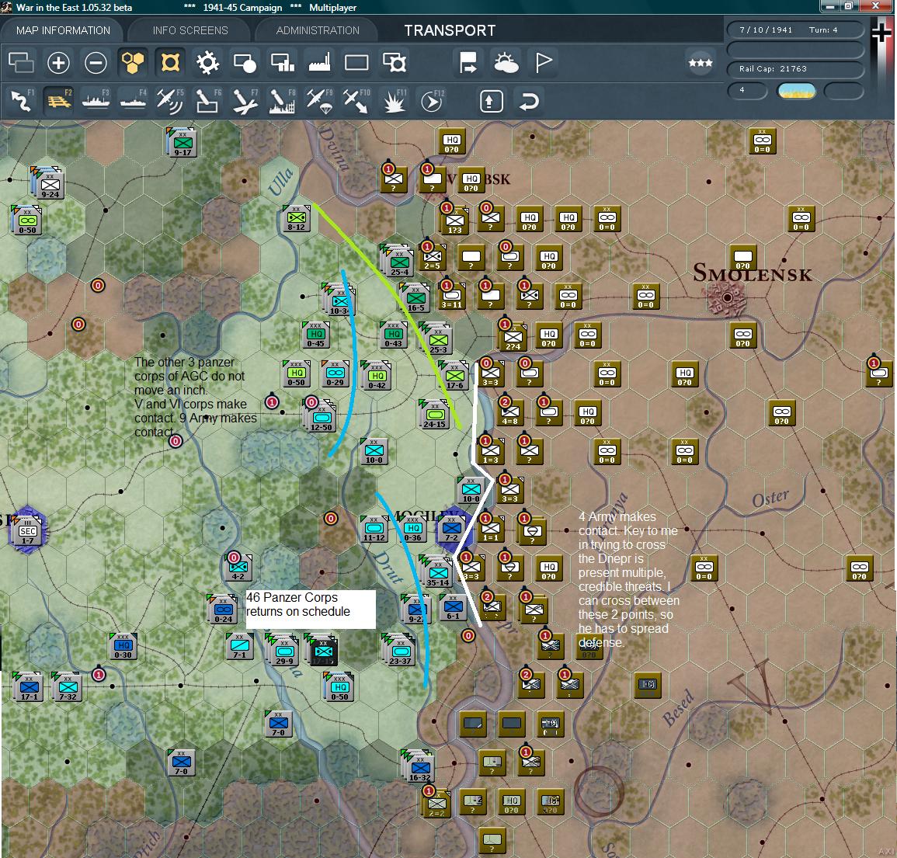Open the Info Screens tab

(x=190, y=30)
